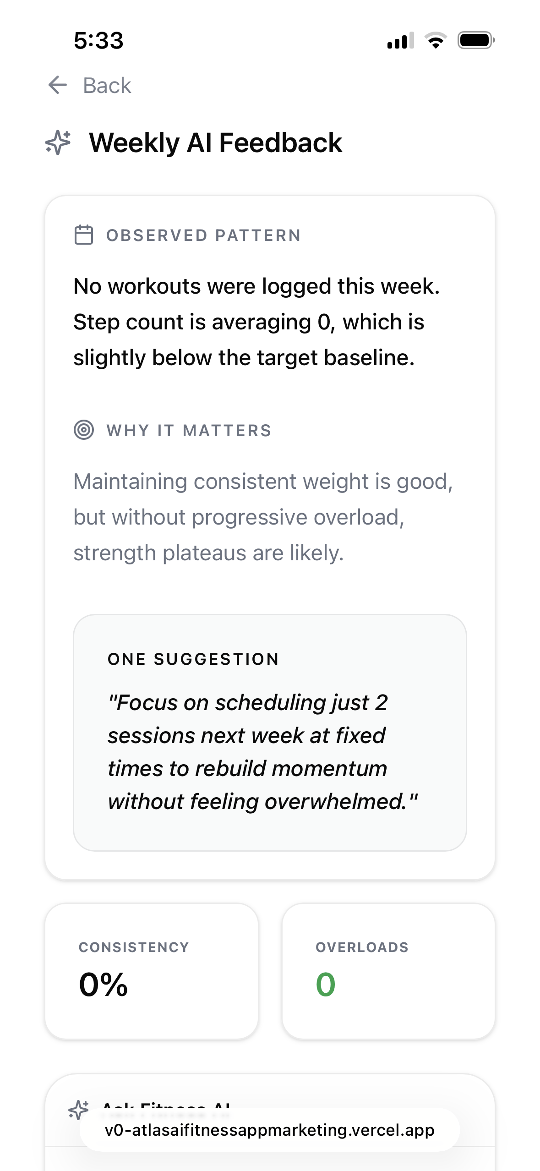The height and width of the screenshot is (1171, 540).
Task: Click the italic suggestion quote about scheduling sessions
Action: (x=262, y=752)
